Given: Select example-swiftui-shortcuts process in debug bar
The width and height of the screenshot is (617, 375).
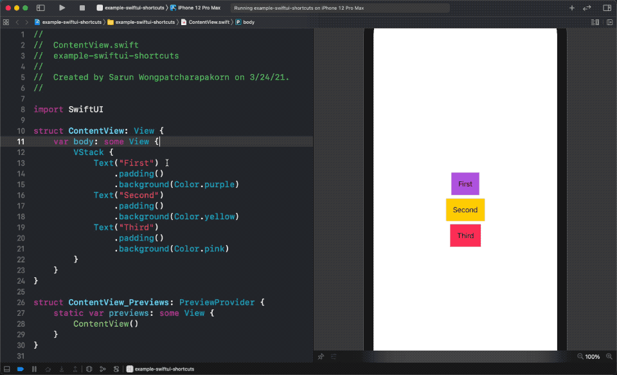Looking at the screenshot, I should [x=160, y=369].
